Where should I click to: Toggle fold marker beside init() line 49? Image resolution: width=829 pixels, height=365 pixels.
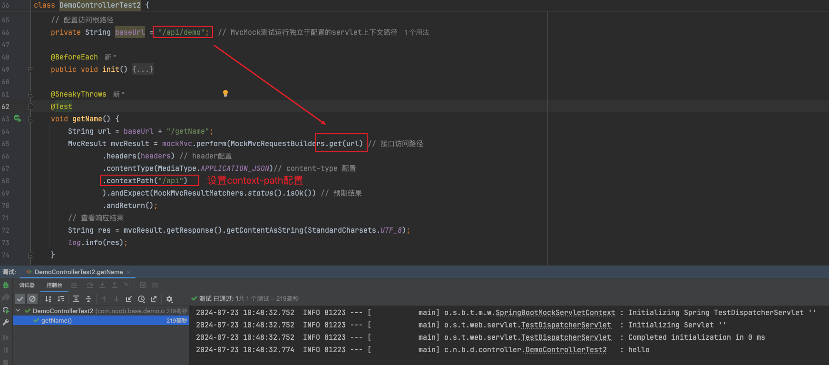click(x=30, y=69)
